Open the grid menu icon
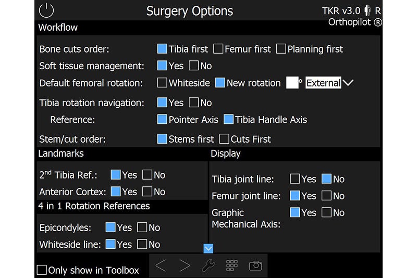Viewport: 417px width, 278px height. pyautogui.click(x=231, y=266)
